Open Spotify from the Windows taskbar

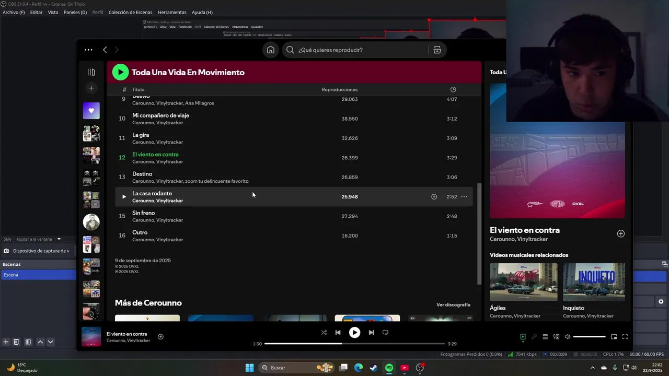pos(389,368)
